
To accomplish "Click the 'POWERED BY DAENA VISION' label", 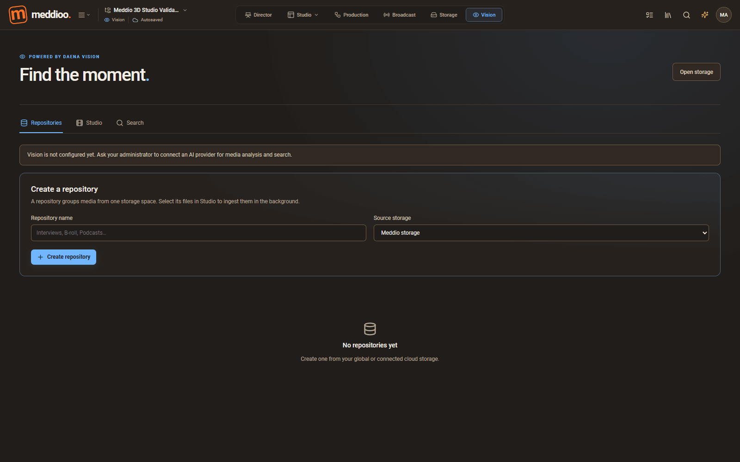I will [64, 57].
